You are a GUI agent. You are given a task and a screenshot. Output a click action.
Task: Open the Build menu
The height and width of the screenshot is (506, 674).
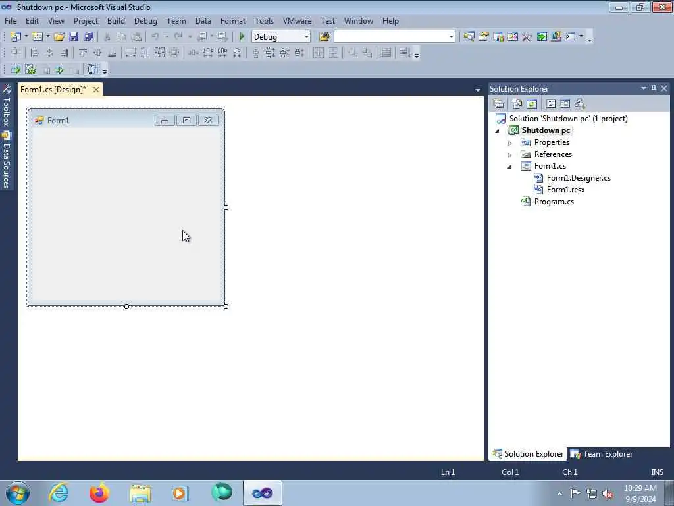pyautogui.click(x=116, y=20)
